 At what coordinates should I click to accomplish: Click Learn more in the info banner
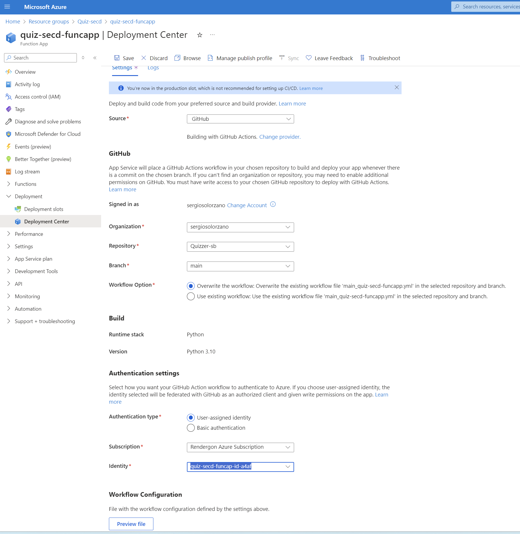(x=311, y=88)
